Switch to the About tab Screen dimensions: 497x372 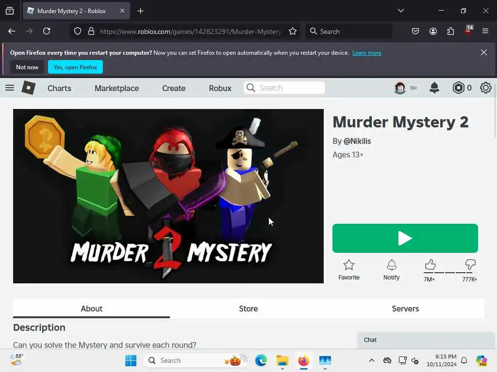tap(91, 309)
